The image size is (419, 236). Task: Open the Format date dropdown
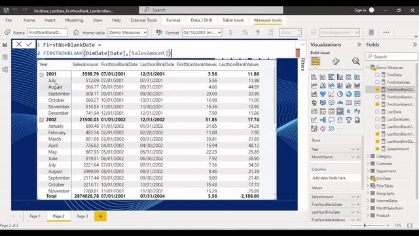point(202,33)
